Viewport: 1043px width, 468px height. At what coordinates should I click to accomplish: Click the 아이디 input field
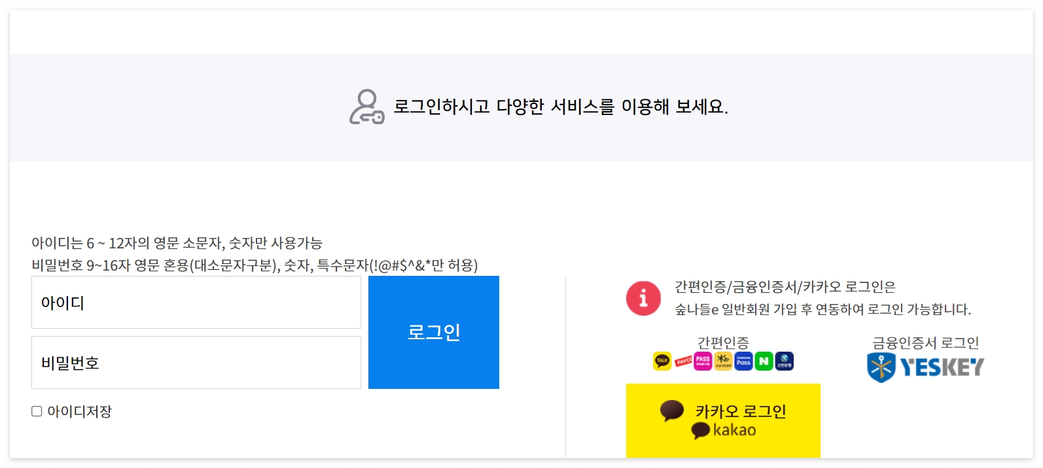[196, 301]
